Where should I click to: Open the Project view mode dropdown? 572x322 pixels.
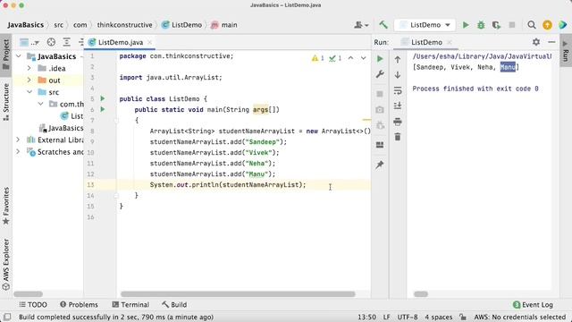pyautogui.click(x=29, y=42)
